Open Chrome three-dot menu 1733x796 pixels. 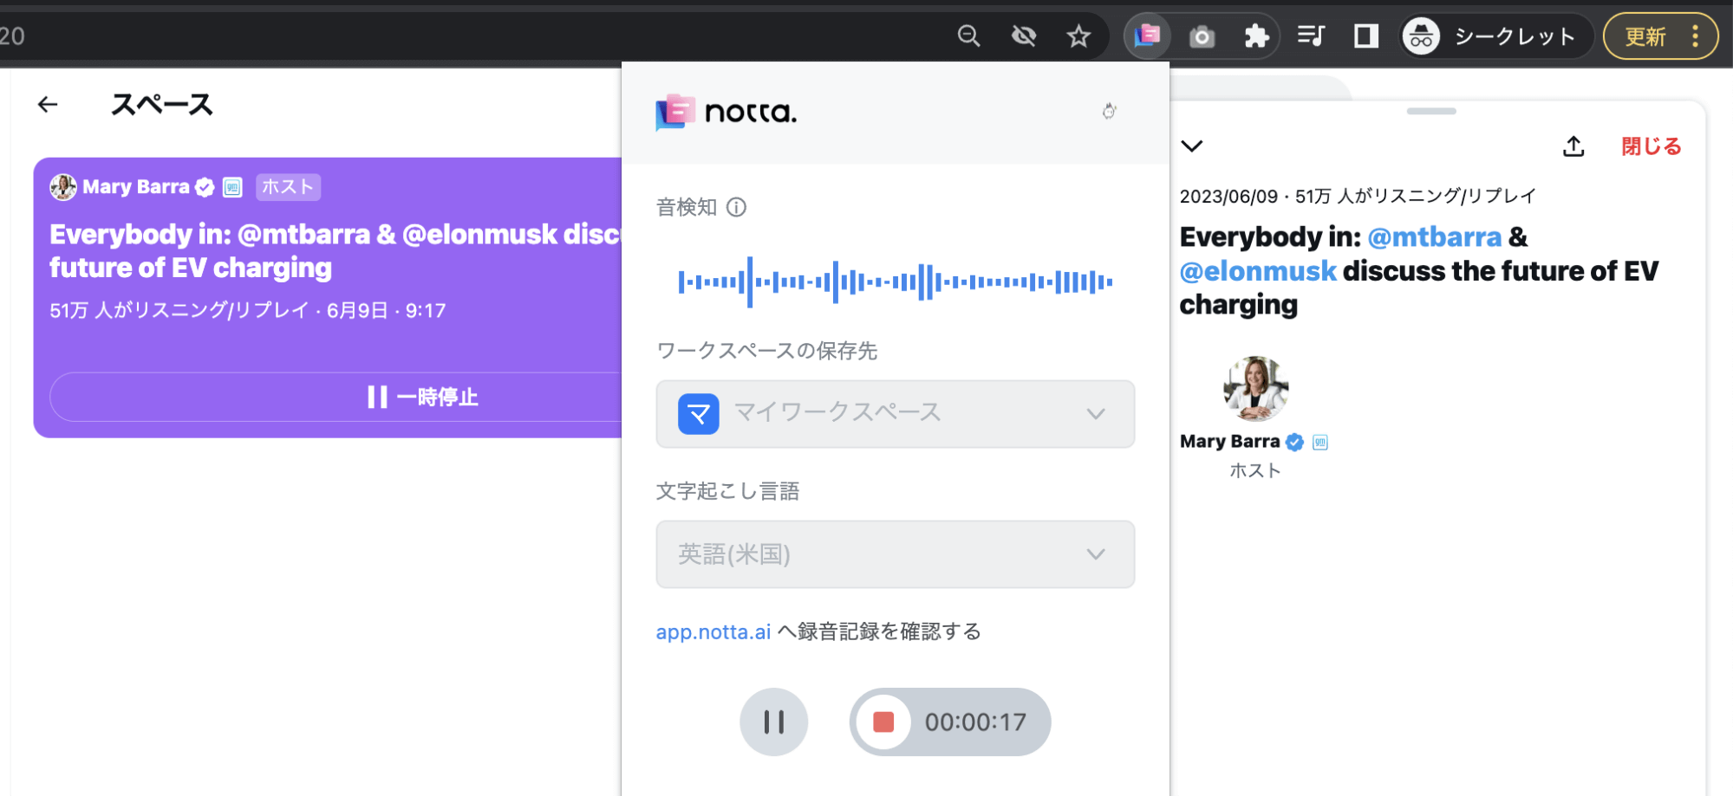coord(1695,36)
